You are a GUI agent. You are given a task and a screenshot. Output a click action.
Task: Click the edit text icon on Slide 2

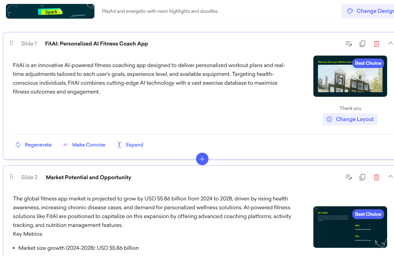point(349,177)
